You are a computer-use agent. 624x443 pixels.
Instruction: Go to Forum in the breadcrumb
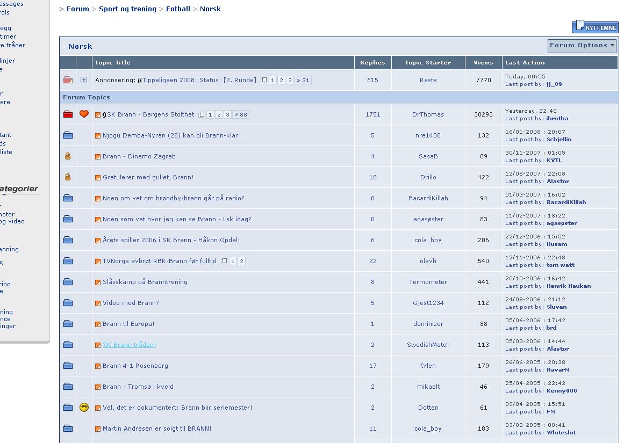77,9
